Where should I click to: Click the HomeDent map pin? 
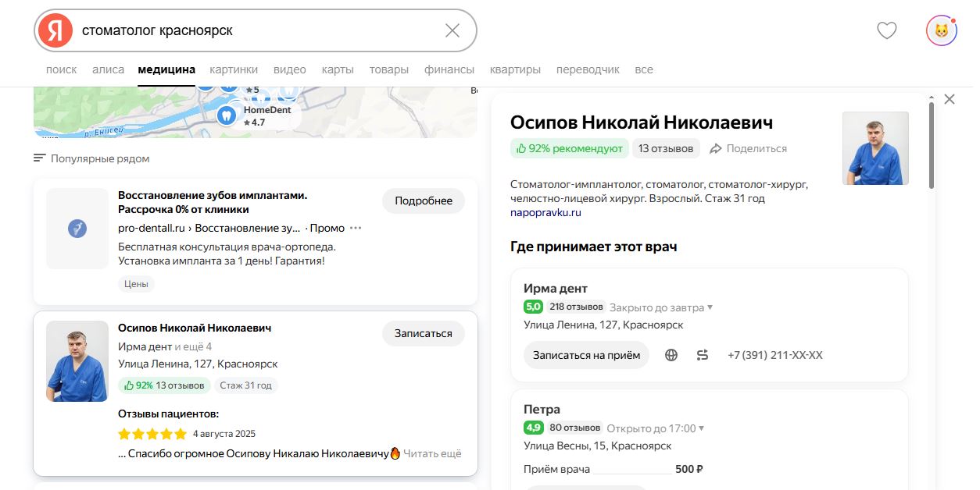pyautogui.click(x=226, y=115)
